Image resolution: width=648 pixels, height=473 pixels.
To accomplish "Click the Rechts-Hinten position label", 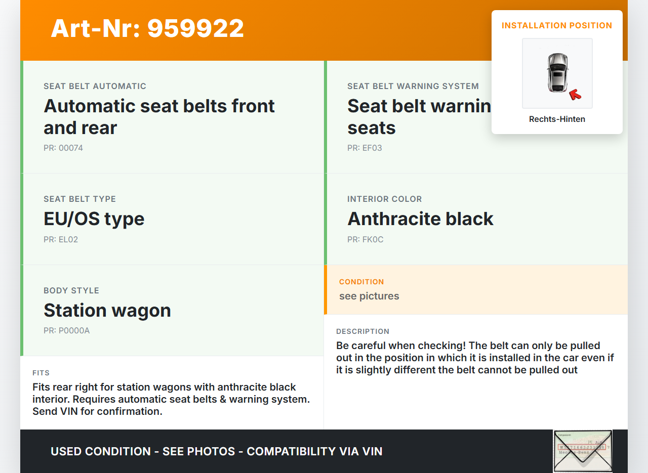I will pyautogui.click(x=557, y=119).
